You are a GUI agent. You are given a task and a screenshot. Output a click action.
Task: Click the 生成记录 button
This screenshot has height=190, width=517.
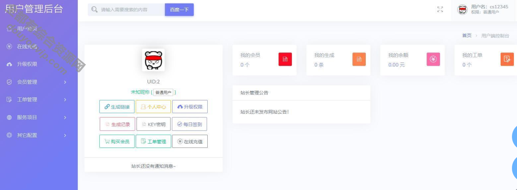[117, 124]
